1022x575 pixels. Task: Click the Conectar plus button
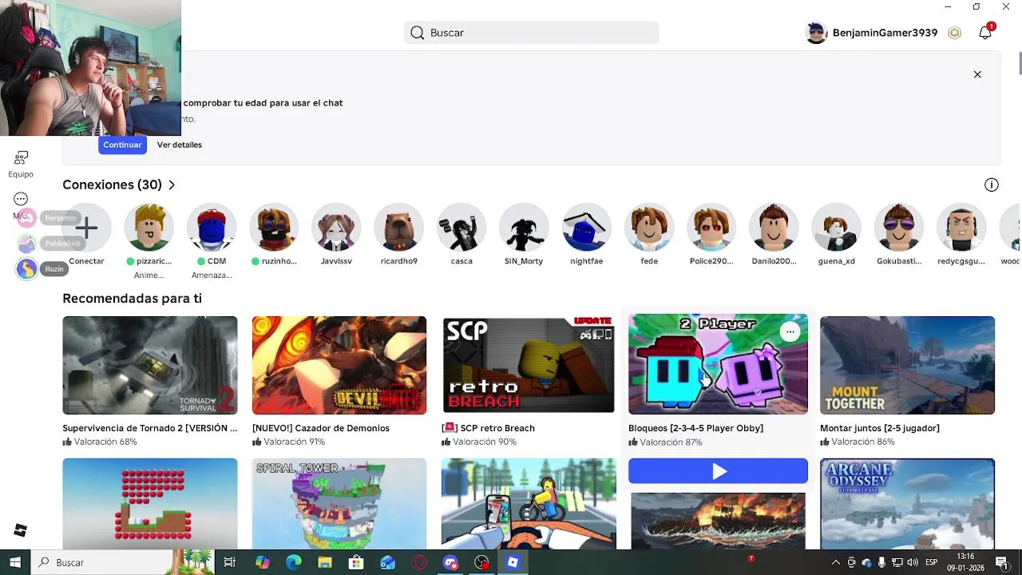86,228
